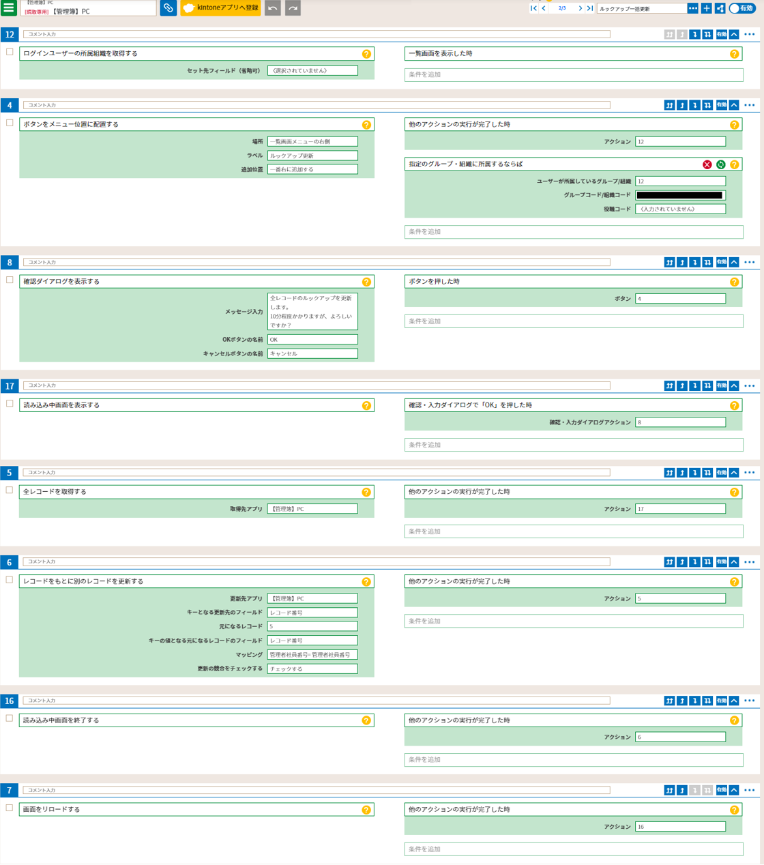Click the redo arrow in toolbar
The image size is (764, 865).
coord(293,8)
